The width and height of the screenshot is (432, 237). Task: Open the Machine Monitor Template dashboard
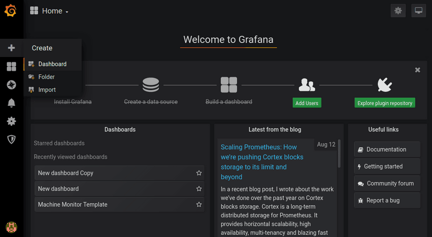120,204
